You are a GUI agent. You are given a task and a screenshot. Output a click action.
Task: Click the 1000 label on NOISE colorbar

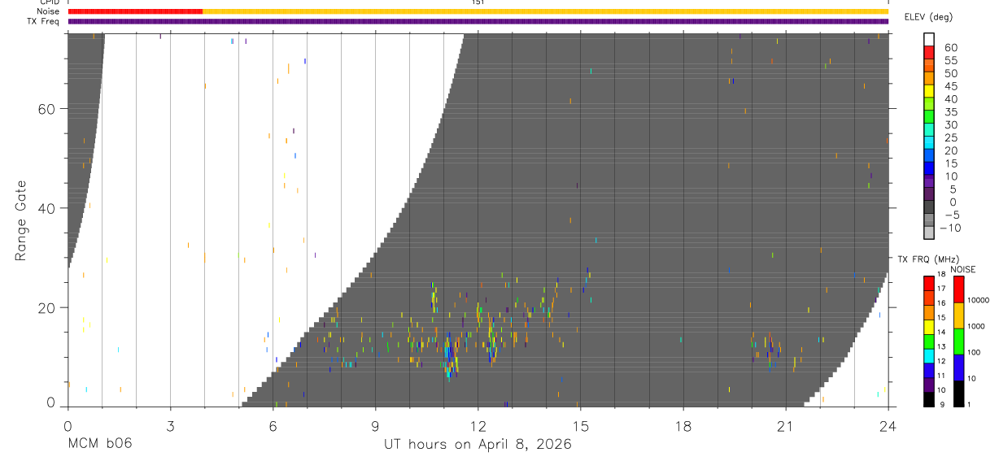click(977, 326)
